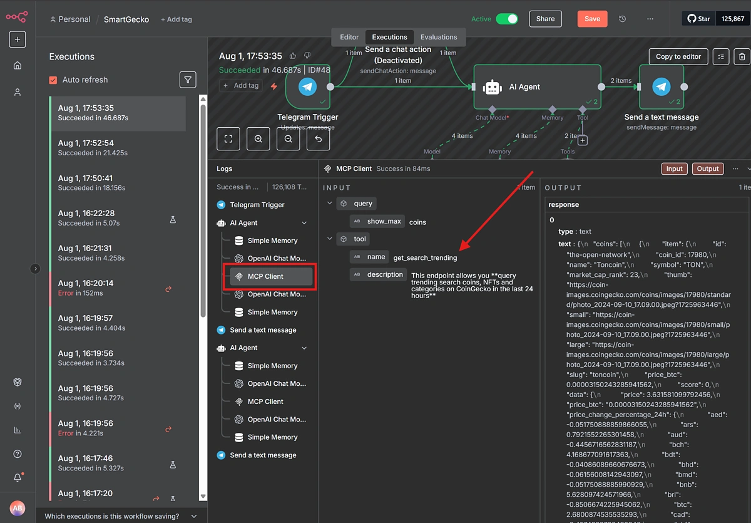Delete execution using the trash icon
This screenshot has width=751, height=523.
click(x=742, y=56)
